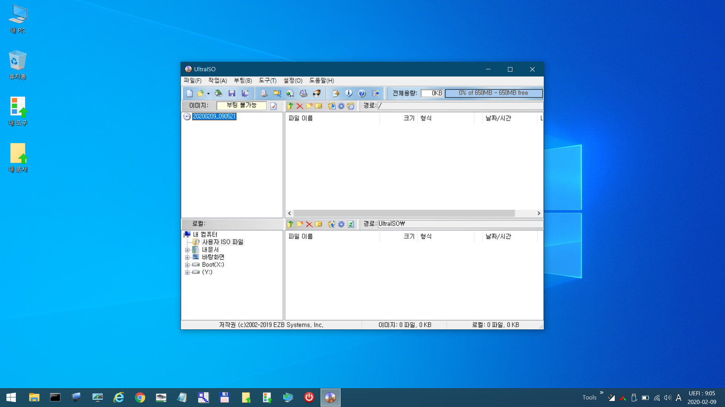Click the Add files toolbar icon

click(335, 93)
